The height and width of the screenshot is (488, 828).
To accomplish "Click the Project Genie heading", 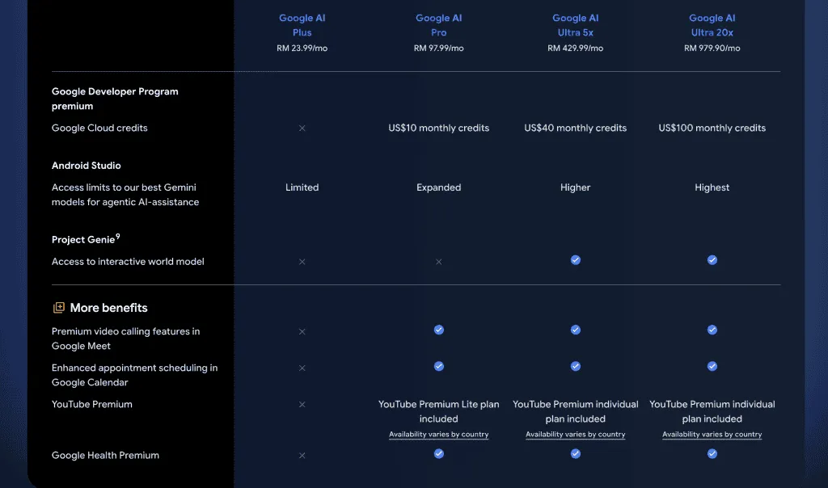I will coord(83,239).
